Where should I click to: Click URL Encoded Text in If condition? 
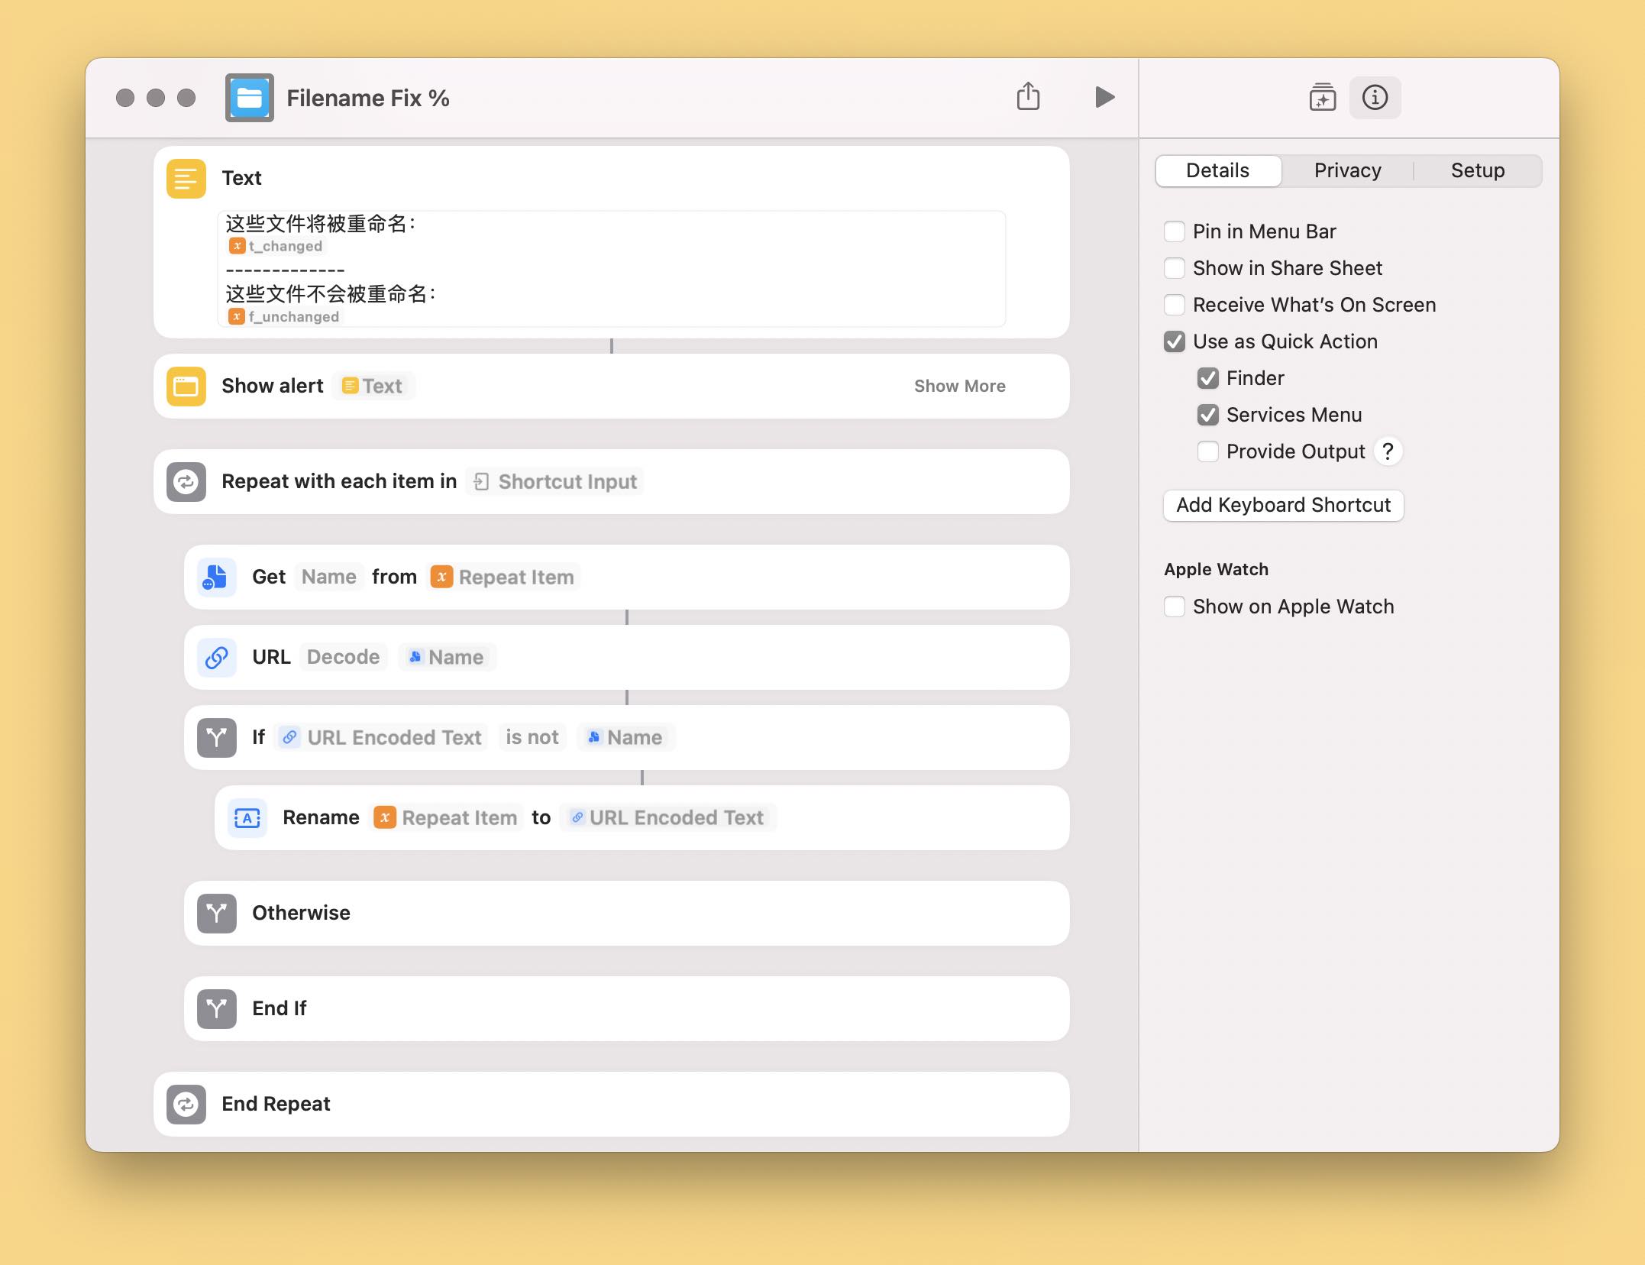[x=382, y=737]
